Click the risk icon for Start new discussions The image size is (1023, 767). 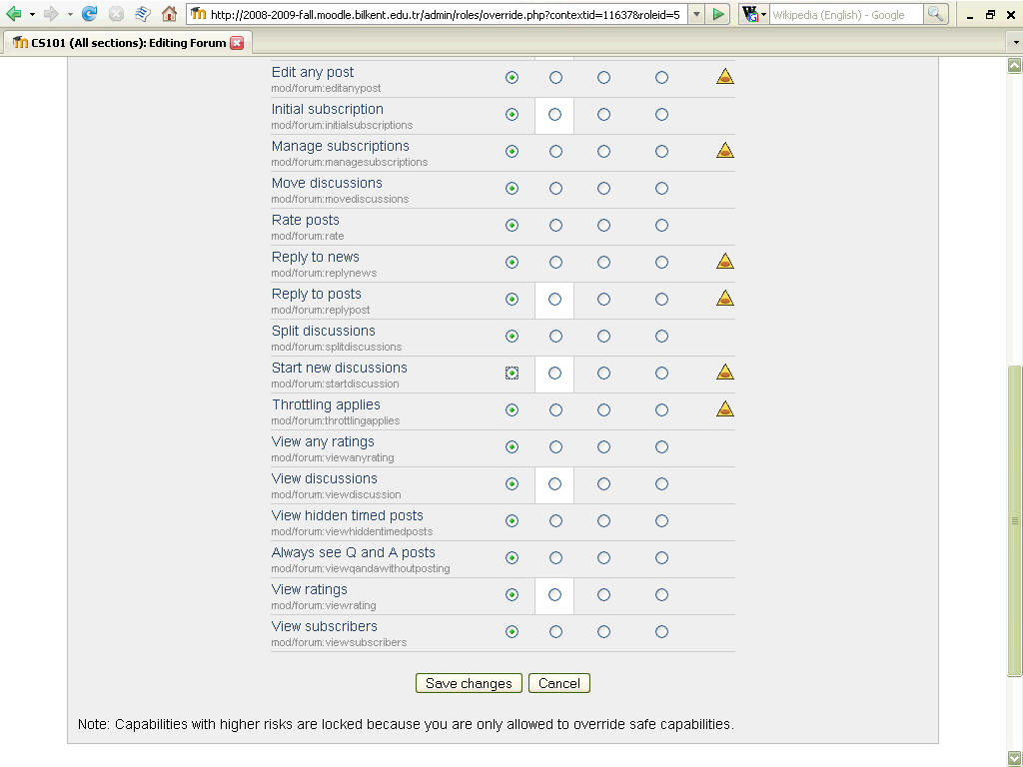725,372
